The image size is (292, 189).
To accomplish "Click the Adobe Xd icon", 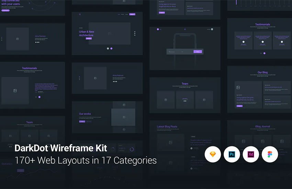I will 251,154.
